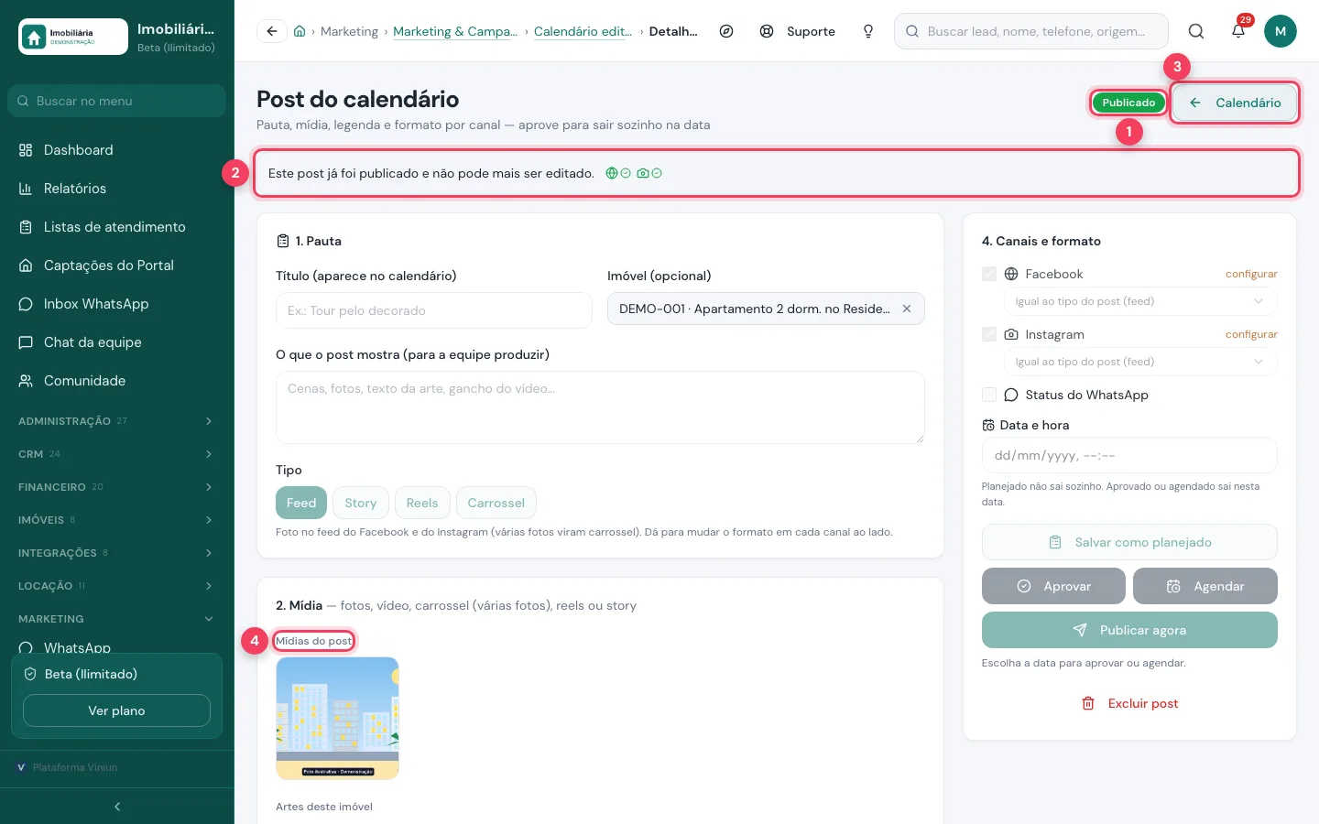The image size is (1319, 824).
Task: Expand the INTEGRAÇÕES section
Action: [x=117, y=553]
